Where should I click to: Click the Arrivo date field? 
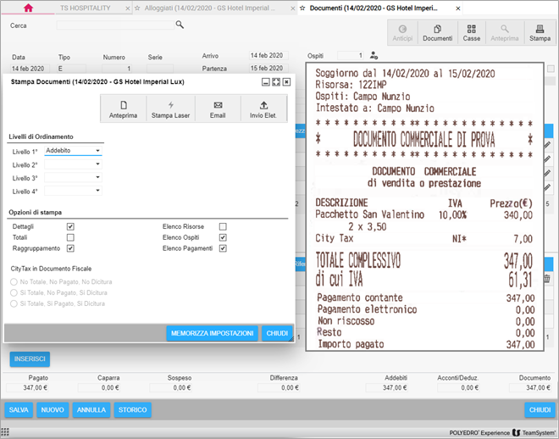268,56
